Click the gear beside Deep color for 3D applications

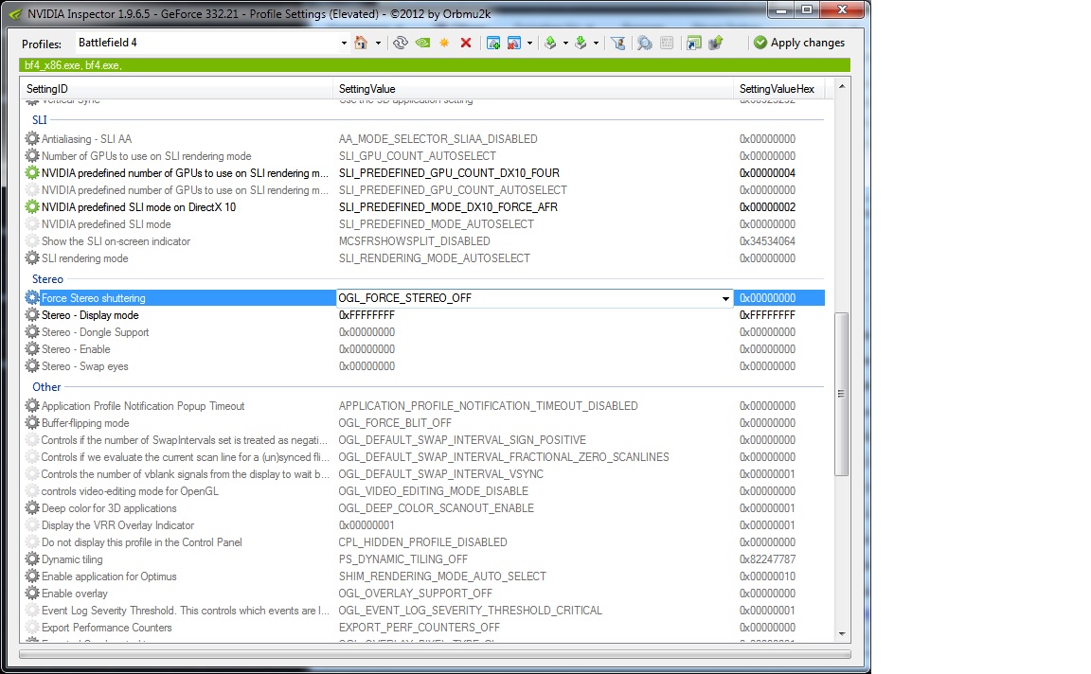(32, 507)
